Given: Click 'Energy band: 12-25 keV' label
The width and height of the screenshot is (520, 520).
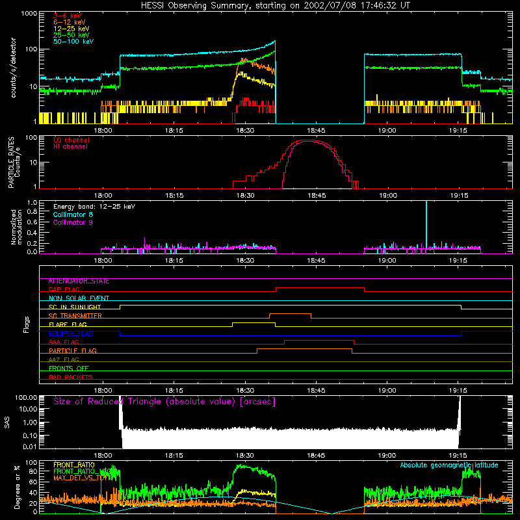Looking at the screenshot, I should 94,207.
